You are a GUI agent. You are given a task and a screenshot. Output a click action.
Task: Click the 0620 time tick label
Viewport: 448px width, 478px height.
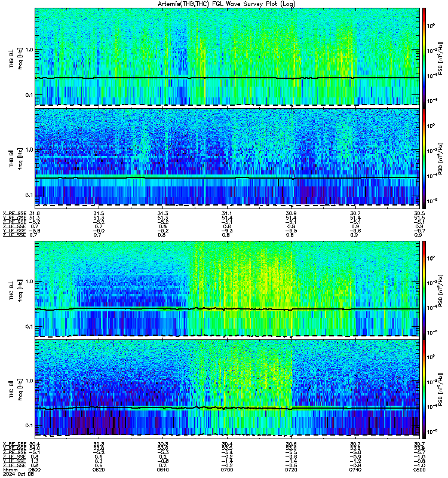[99, 470]
